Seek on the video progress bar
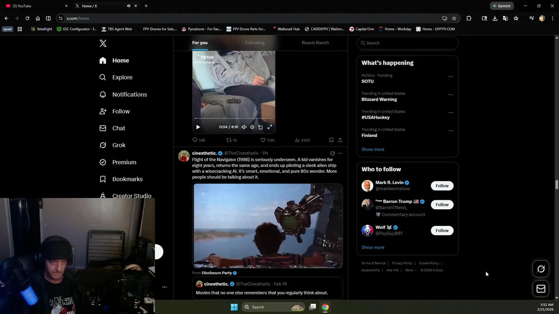 pos(234,118)
